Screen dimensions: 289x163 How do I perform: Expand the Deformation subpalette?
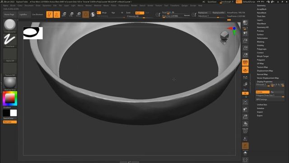tap(262, 38)
